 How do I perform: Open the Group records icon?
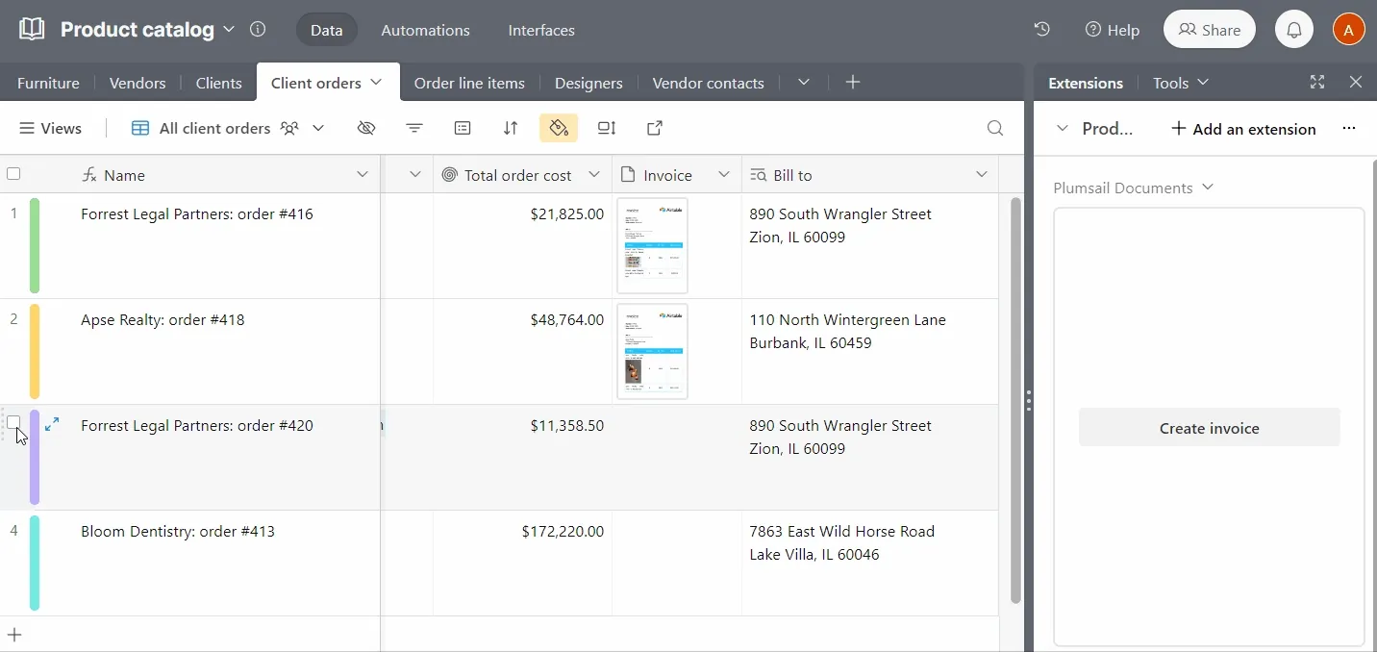click(x=463, y=128)
